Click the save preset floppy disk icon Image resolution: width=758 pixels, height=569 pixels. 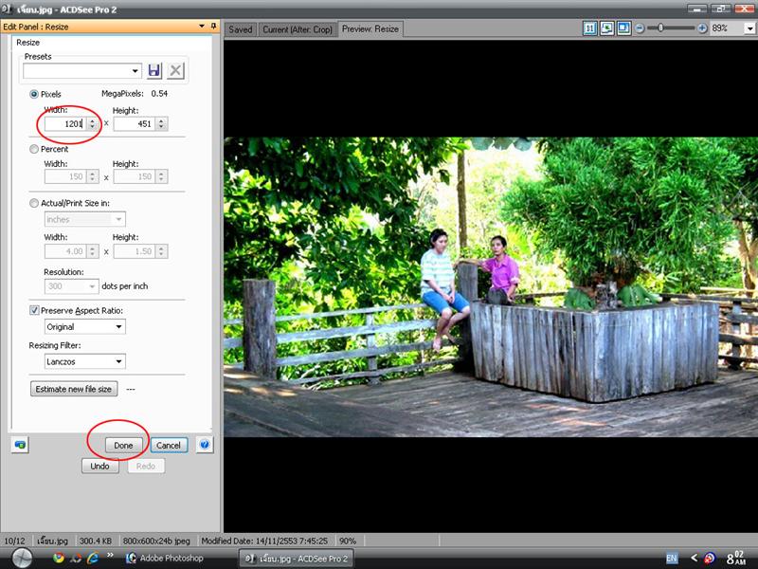(155, 70)
